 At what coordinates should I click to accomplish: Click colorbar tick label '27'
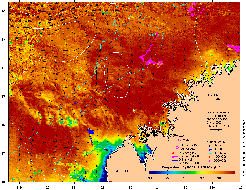click(x=202, y=178)
